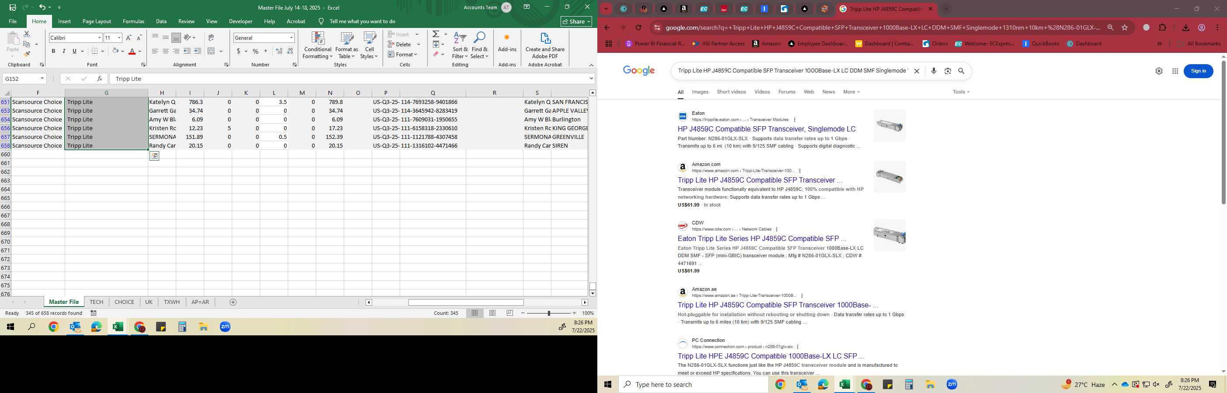Toggle Center alignment in Excel ribbon
The height and width of the screenshot is (393, 1227).
(x=166, y=51)
